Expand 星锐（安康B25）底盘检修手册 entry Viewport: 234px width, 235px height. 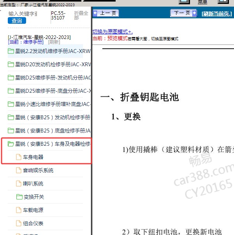point(53,131)
